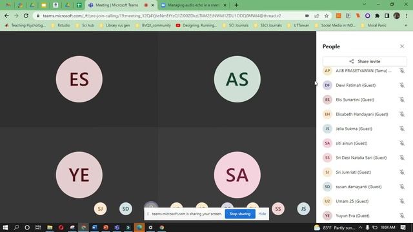
Task: Select SS avatar in People list
Action: coord(327,157)
